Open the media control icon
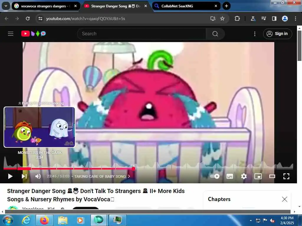This screenshot has width=302, height=226. (263, 19)
